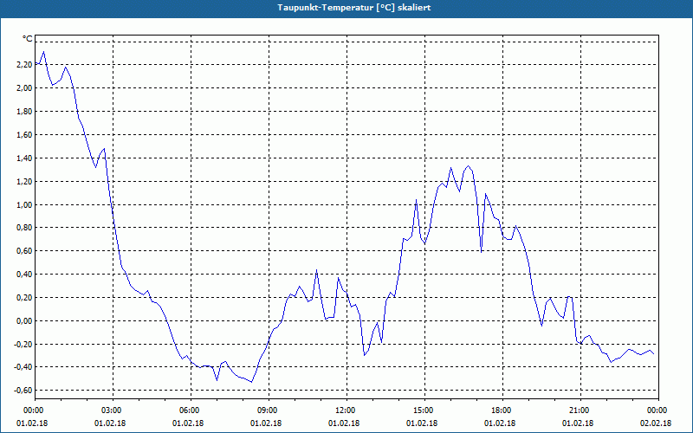Click the 02.02.18 date label
Image resolution: width=693 pixels, height=433 pixels.
[656, 423]
